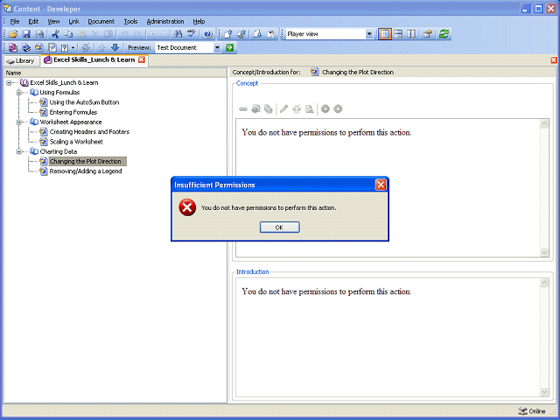Click the check-in all icon with the stacked pages
The image size is (560, 420).
tap(241, 34)
